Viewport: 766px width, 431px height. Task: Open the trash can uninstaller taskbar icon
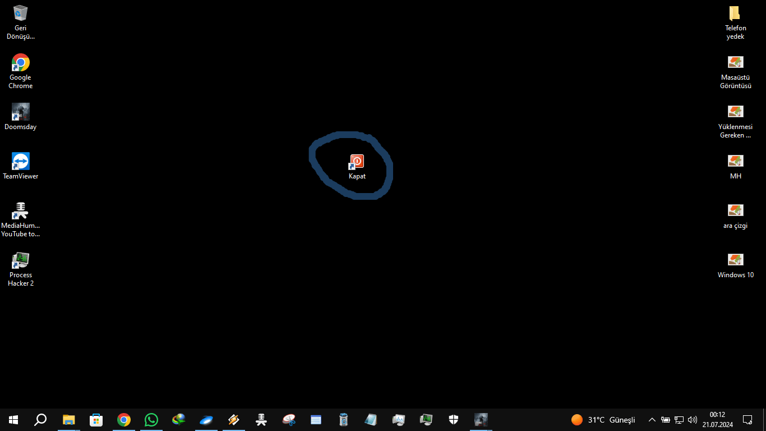click(343, 420)
